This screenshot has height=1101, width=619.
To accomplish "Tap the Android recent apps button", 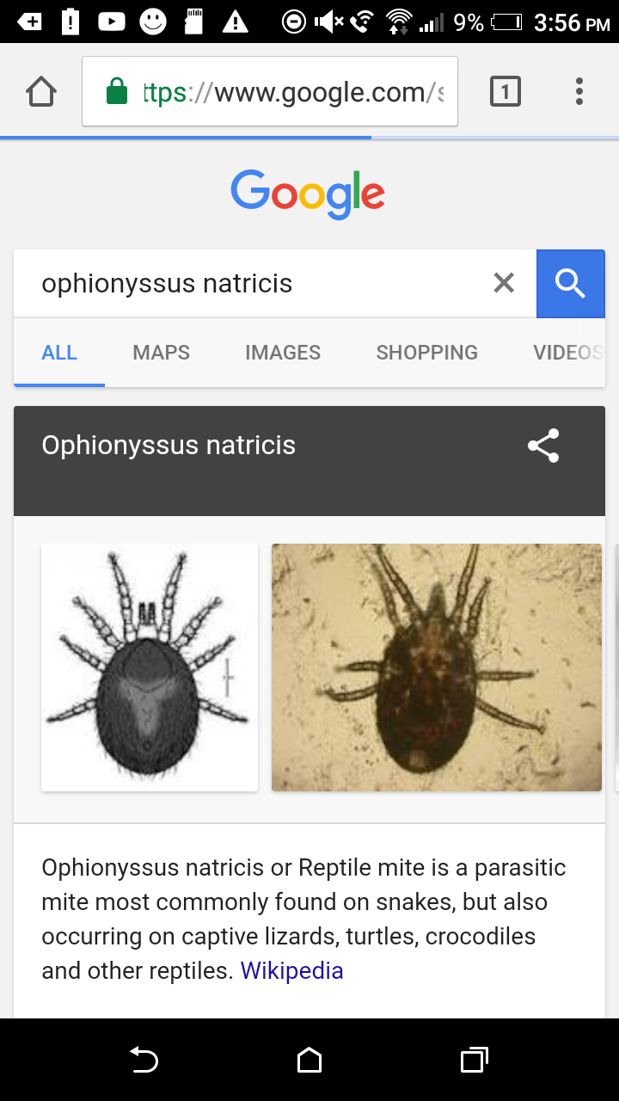I will (475, 1061).
